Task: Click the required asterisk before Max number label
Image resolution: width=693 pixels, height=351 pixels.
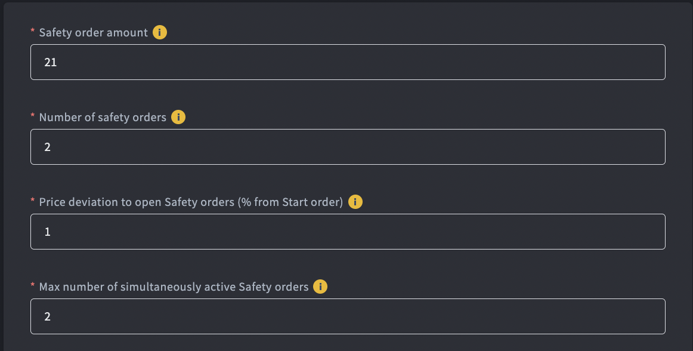Action: tap(33, 285)
